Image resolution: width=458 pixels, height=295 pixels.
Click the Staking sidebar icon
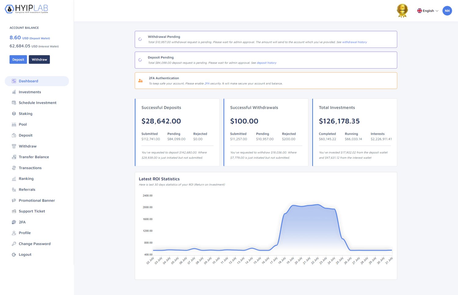pos(14,114)
